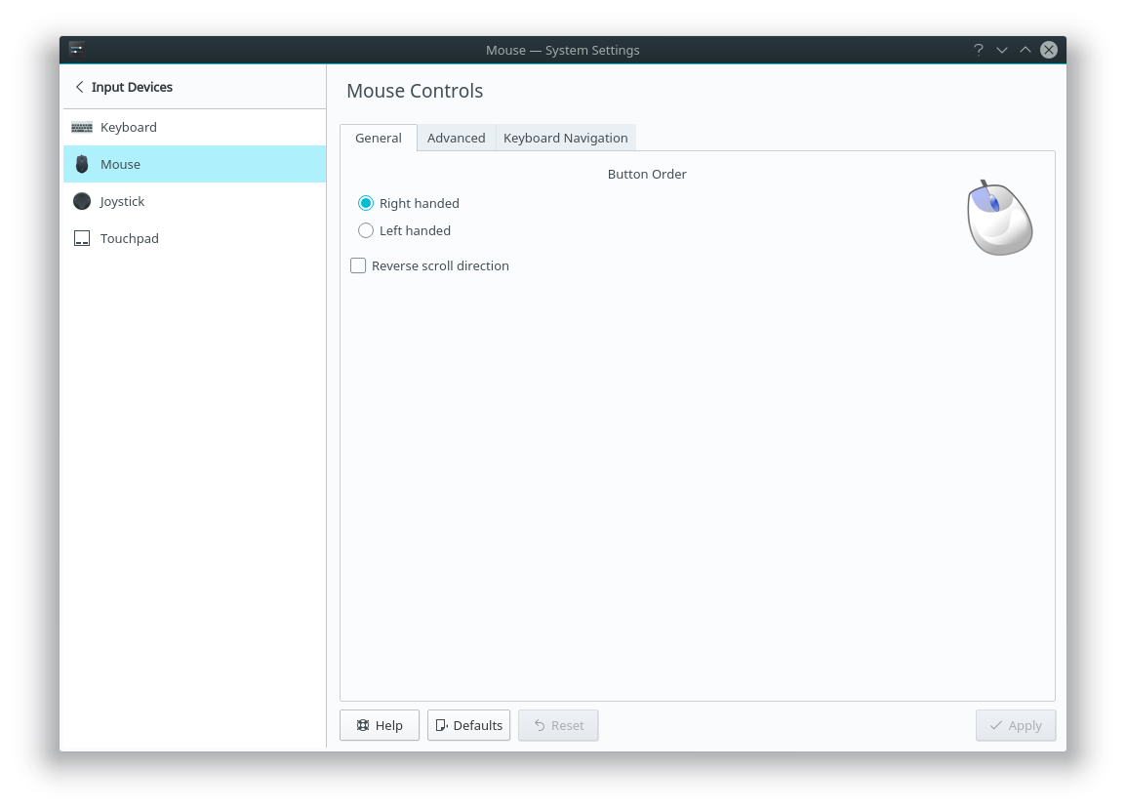Go back via Input Devices header text
Viewport: 1126px width, 811px height.
[x=132, y=87]
